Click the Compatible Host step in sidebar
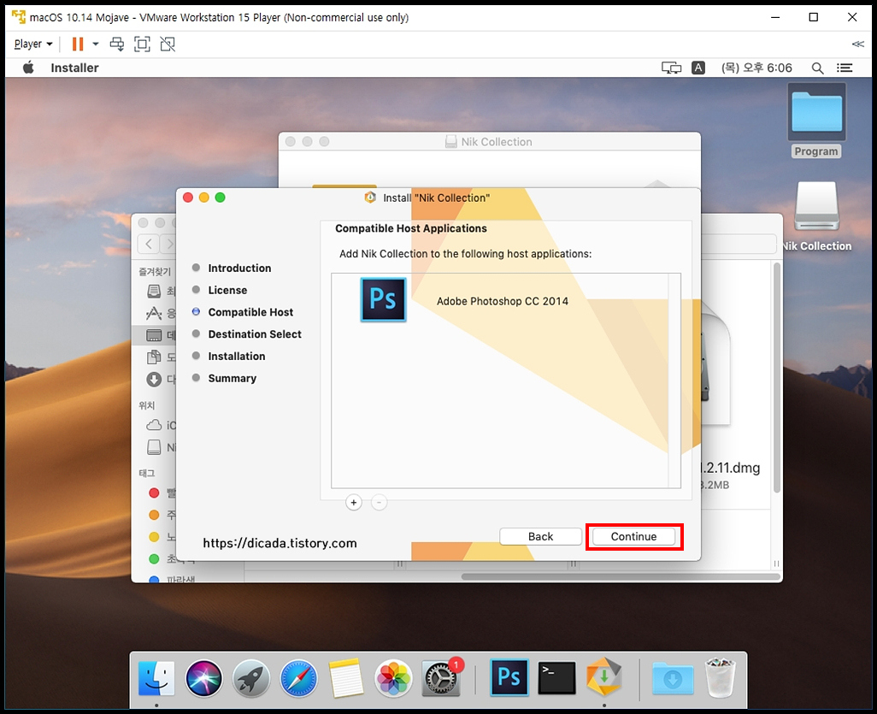 pyautogui.click(x=250, y=312)
